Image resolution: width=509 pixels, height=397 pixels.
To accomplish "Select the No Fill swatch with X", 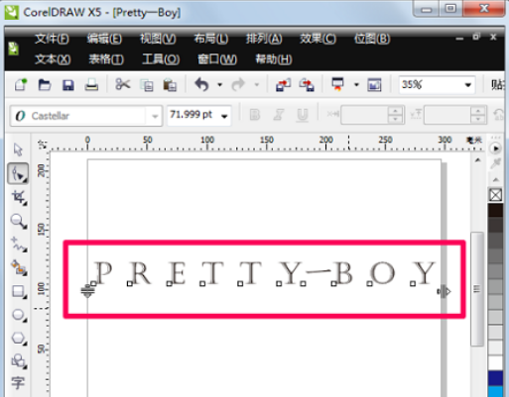I will coord(495,195).
